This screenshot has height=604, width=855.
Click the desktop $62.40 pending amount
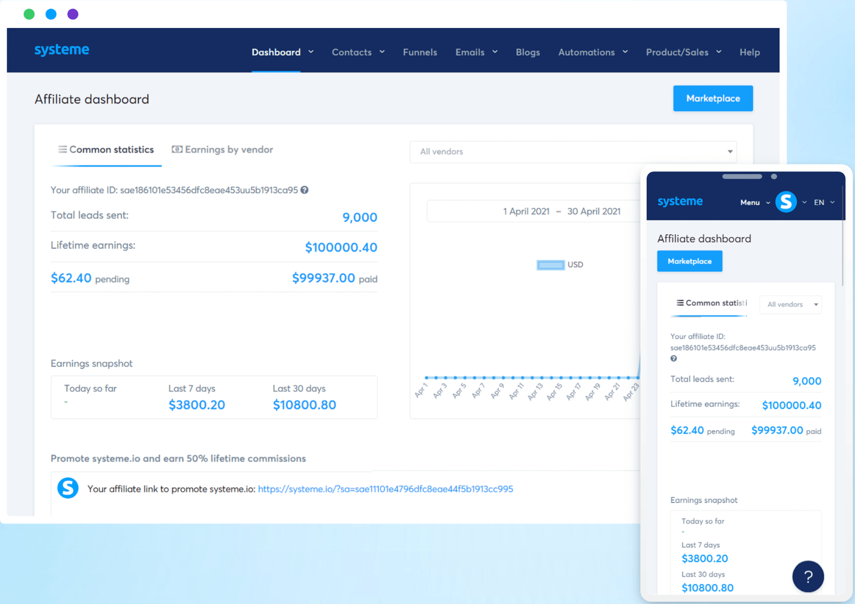(x=71, y=278)
